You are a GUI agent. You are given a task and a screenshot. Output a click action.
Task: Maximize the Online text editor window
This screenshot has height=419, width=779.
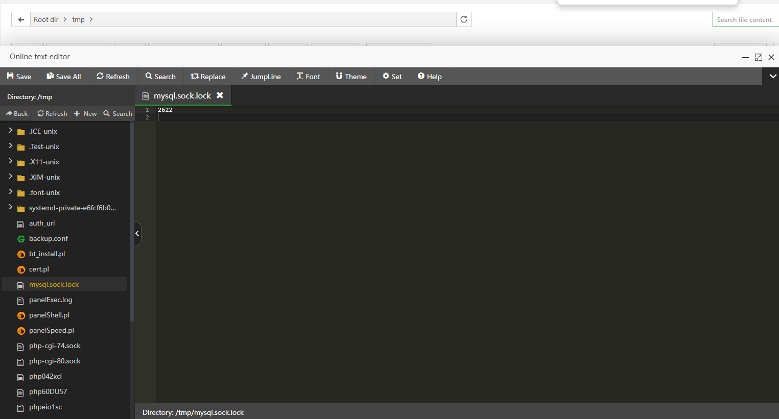click(x=759, y=57)
